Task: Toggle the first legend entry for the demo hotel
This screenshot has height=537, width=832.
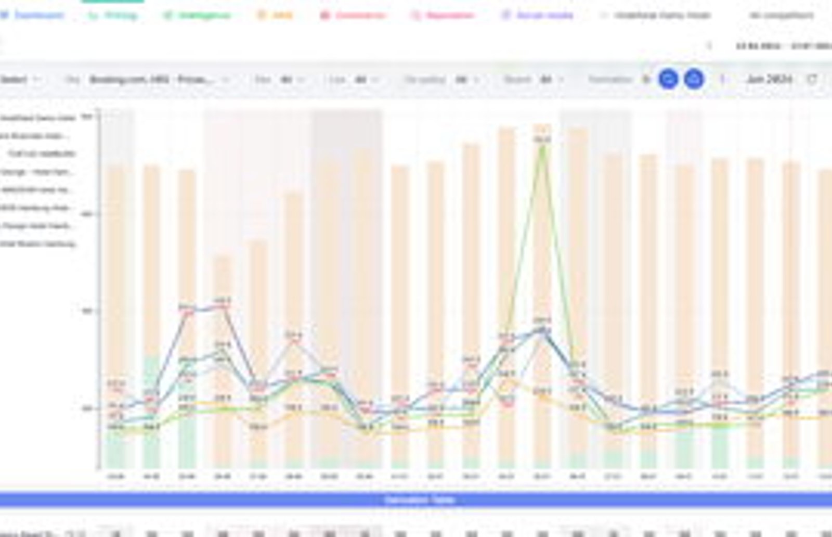Action: click(37, 118)
